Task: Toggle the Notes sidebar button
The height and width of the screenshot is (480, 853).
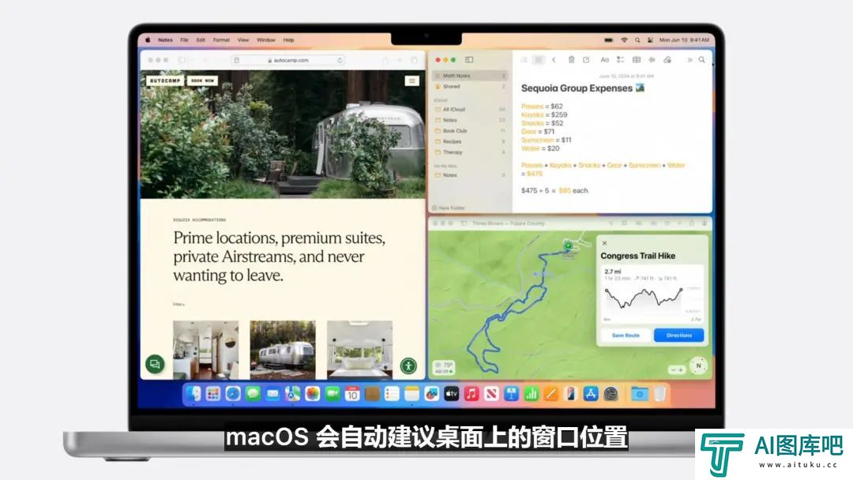Action: pos(469,60)
